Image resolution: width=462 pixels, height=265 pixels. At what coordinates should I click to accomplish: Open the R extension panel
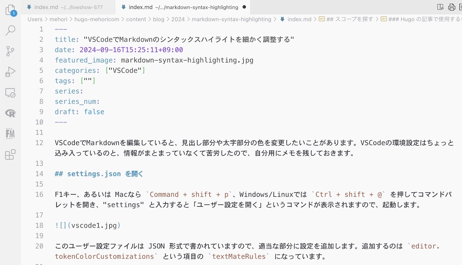coord(10,113)
